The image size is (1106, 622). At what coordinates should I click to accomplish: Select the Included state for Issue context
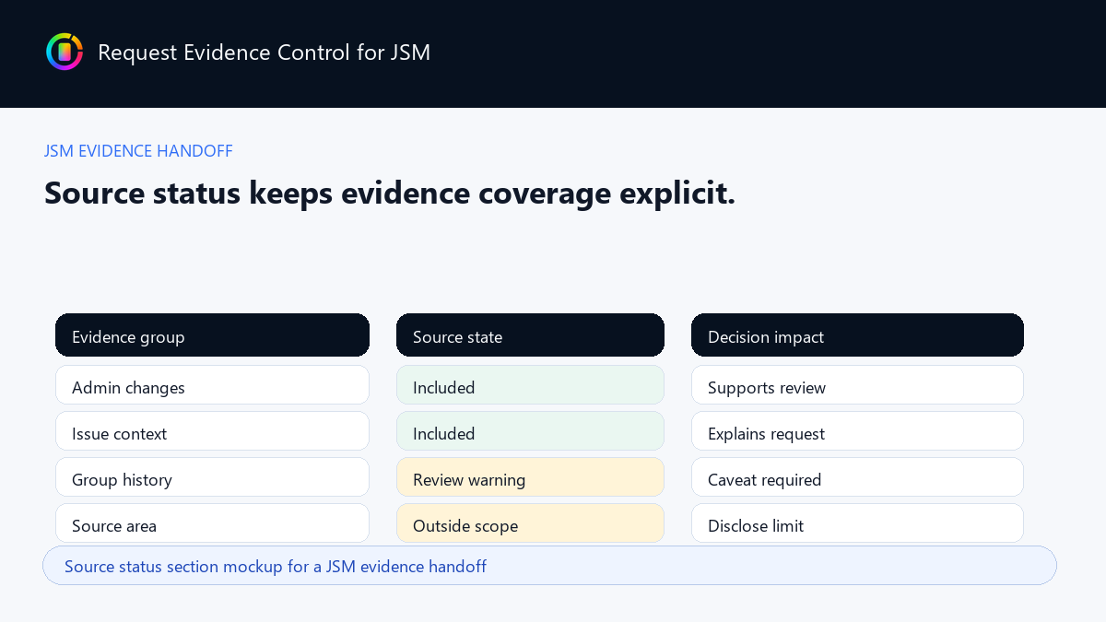pos(530,431)
